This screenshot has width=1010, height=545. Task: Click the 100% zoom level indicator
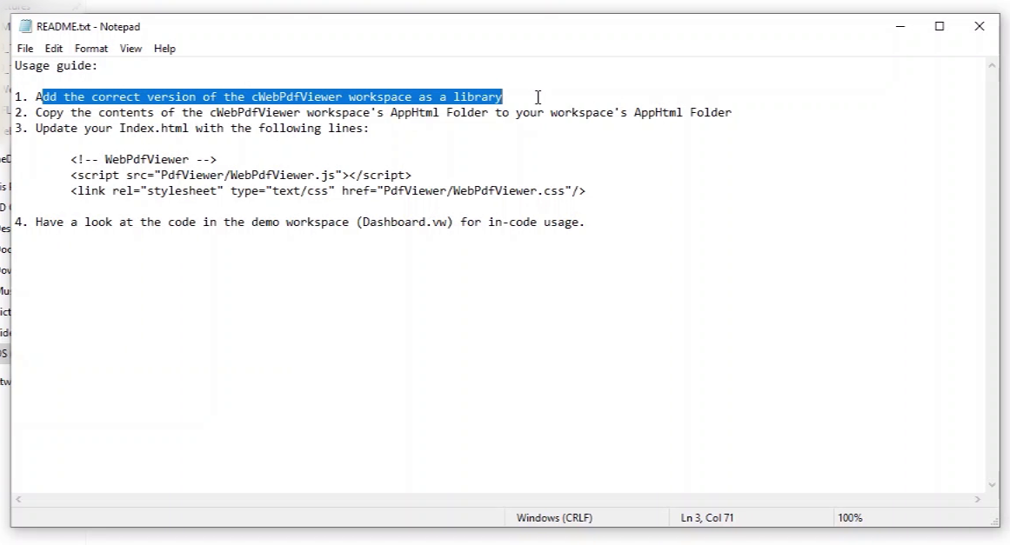click(850, 518)
